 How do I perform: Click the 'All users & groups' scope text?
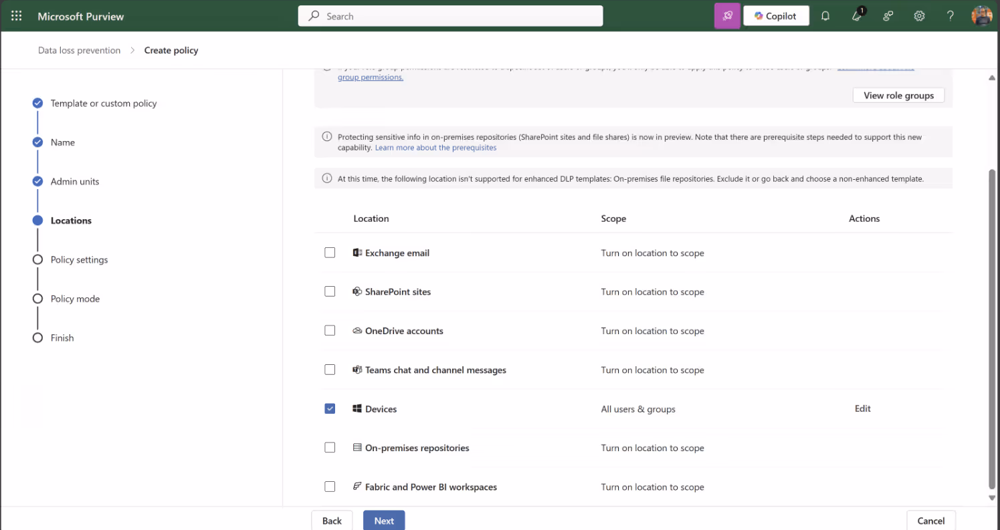pyautogui.click(x=638, y=409)
